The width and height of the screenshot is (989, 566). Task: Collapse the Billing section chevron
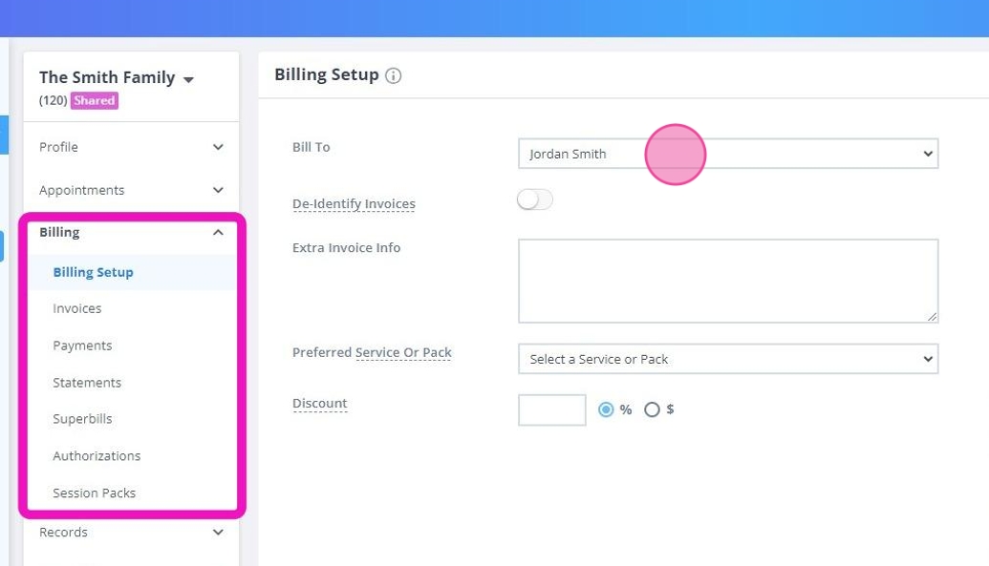point(218,232)
